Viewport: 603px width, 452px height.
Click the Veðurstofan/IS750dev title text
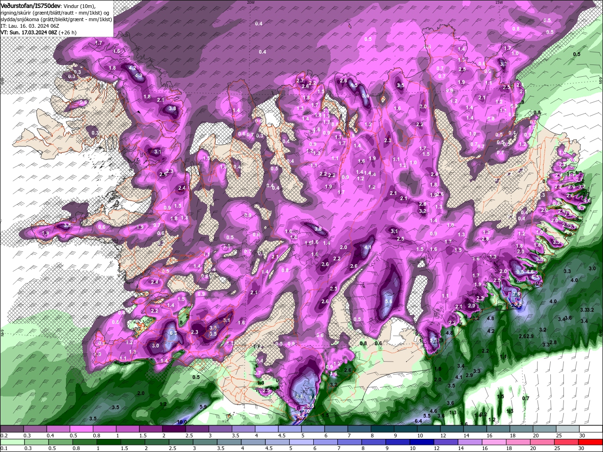(31, 6)
